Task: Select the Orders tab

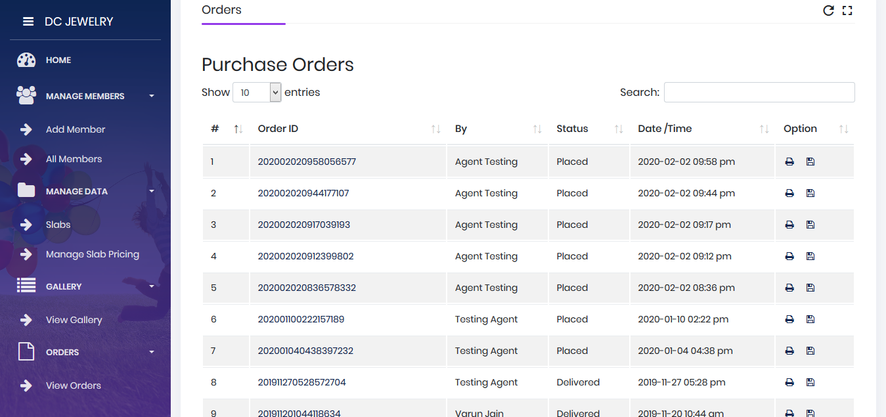Action: click(x=221, y=11)
